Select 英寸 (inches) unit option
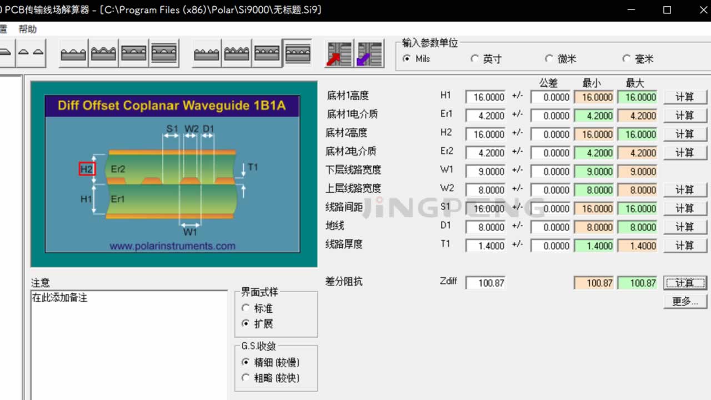The height and width of the screenshot is (400, 711). pyautogui.click(x=486, y=58)
